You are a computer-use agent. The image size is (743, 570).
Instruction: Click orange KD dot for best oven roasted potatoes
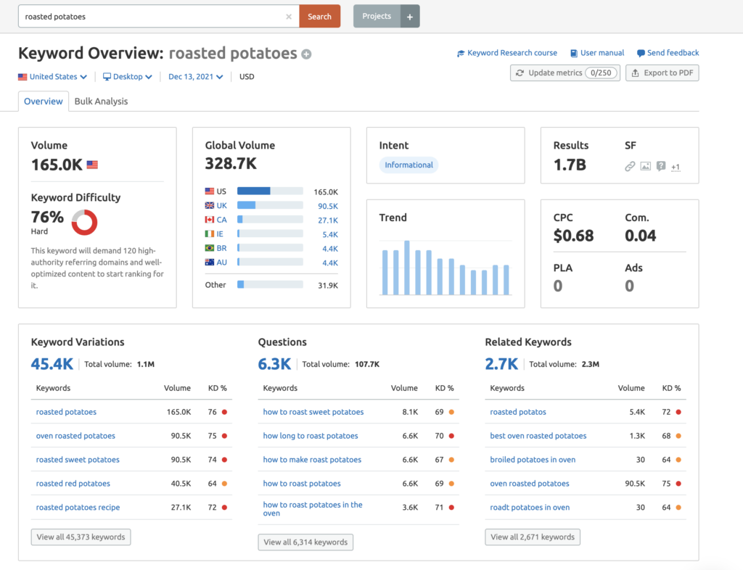coord(678,436)
